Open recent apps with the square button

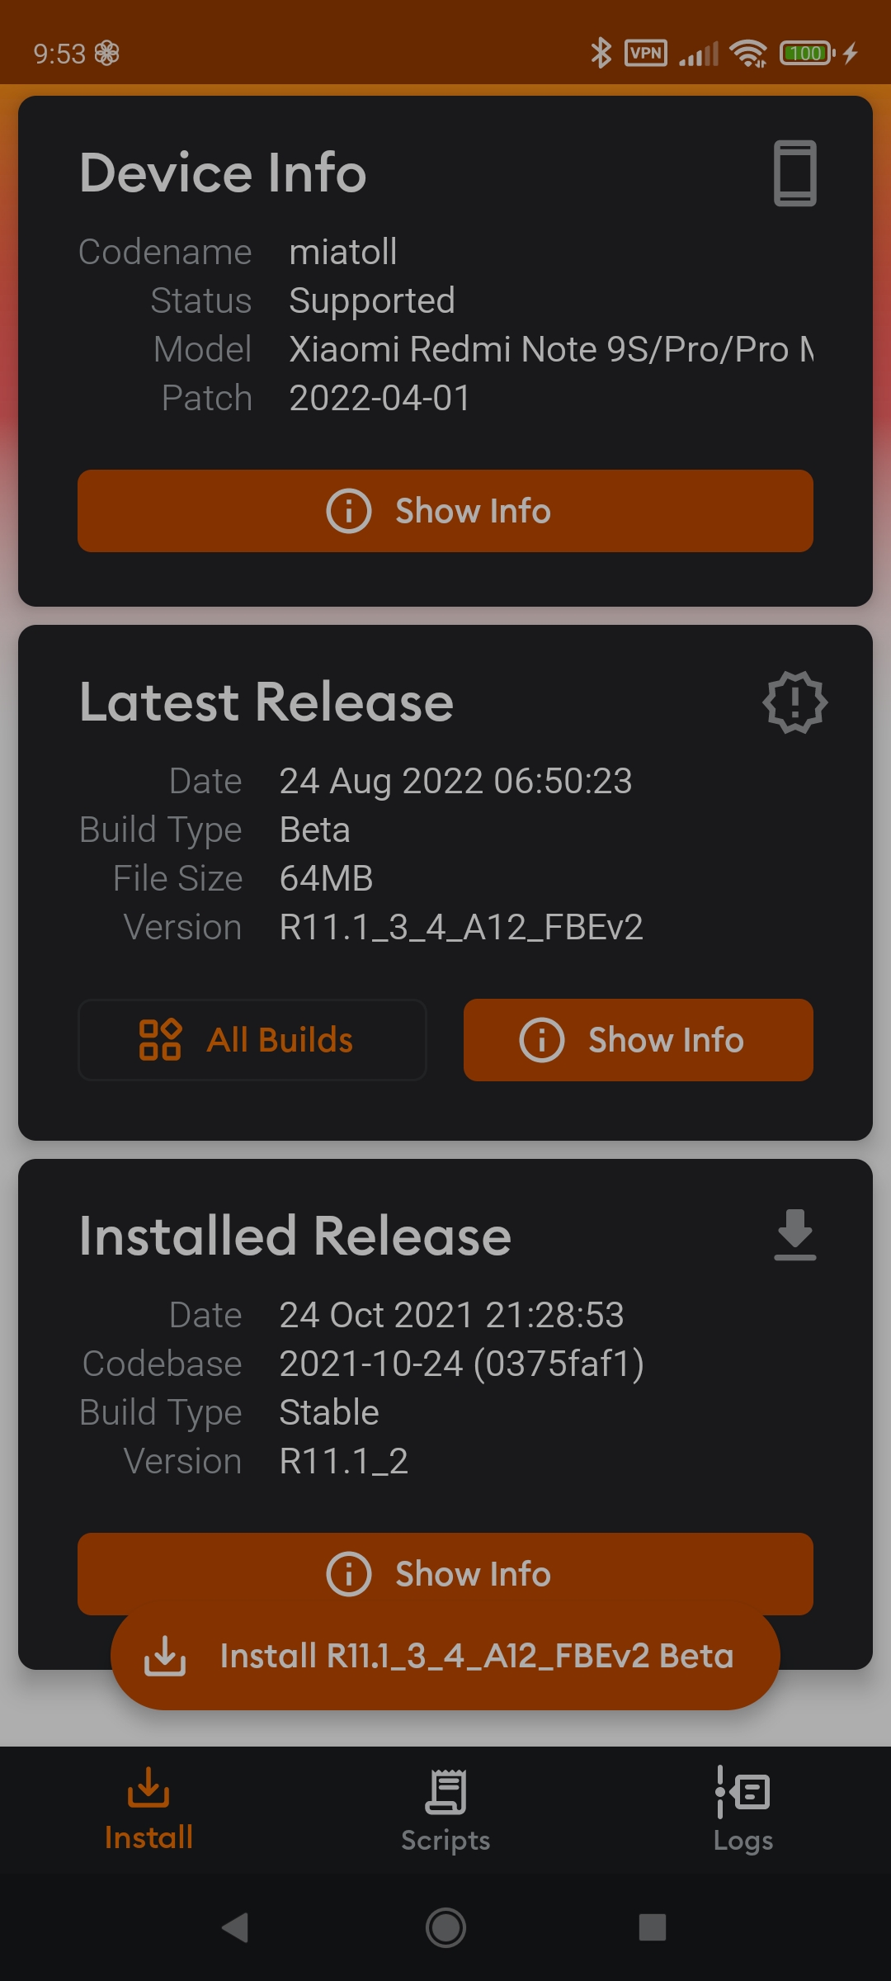point(652,1928)
